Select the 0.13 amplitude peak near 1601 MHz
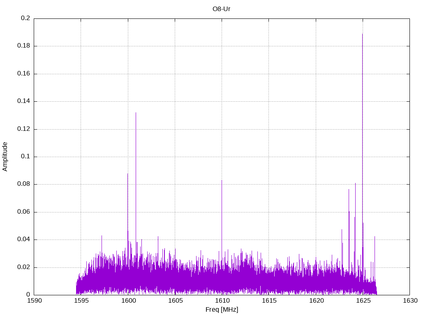The height and width of the screenshot is (315, 421). pos(136,113)
